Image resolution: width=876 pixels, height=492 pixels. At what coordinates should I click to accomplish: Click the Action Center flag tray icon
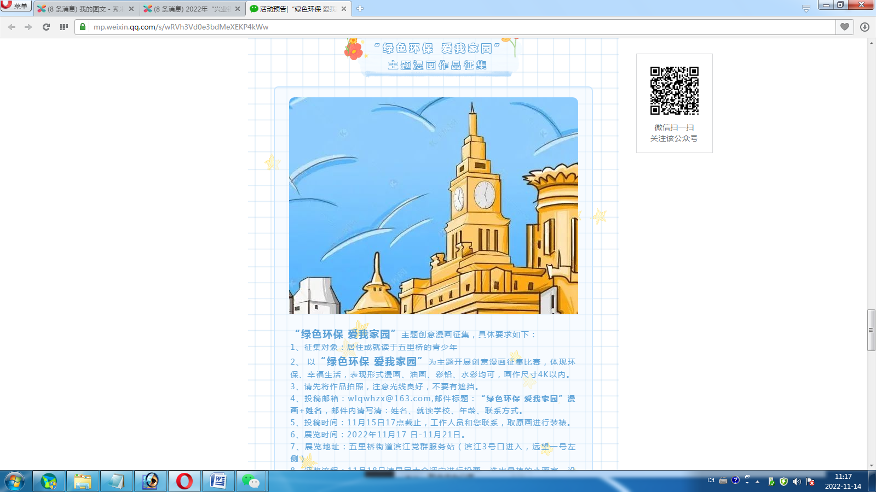coord(810,482)
